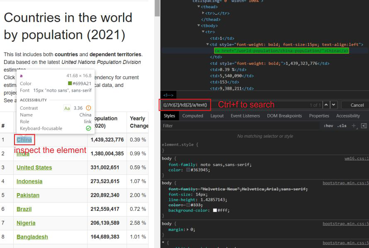Click Cancel to close DOM search
Screen dimensions: 369x248
point(357,105)
